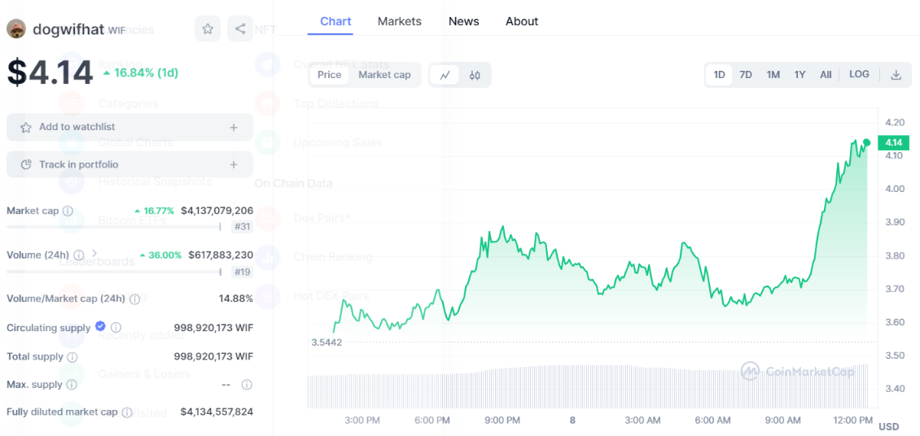Image resolution: width=920 pixels, height=436 pixels.
Task: Switch to line chart view icon
Action: [445, 75]
